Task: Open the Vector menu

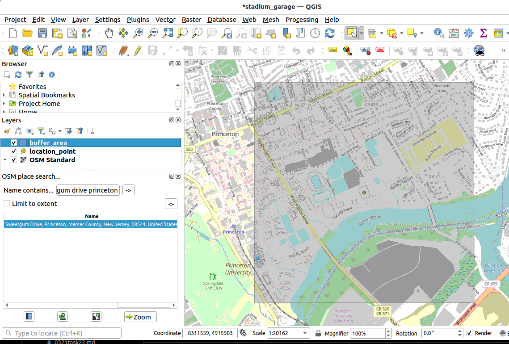Action: click(165, 20)
